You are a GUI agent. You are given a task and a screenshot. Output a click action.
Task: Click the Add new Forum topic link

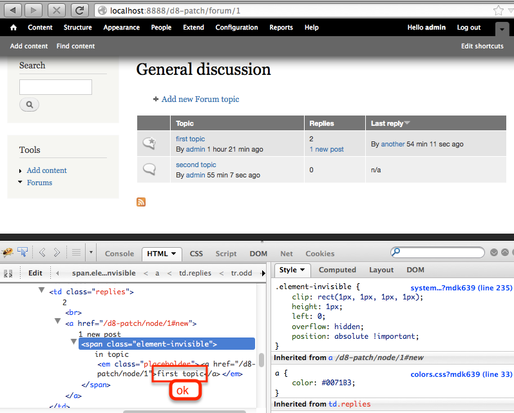click(x=200, y=99)
